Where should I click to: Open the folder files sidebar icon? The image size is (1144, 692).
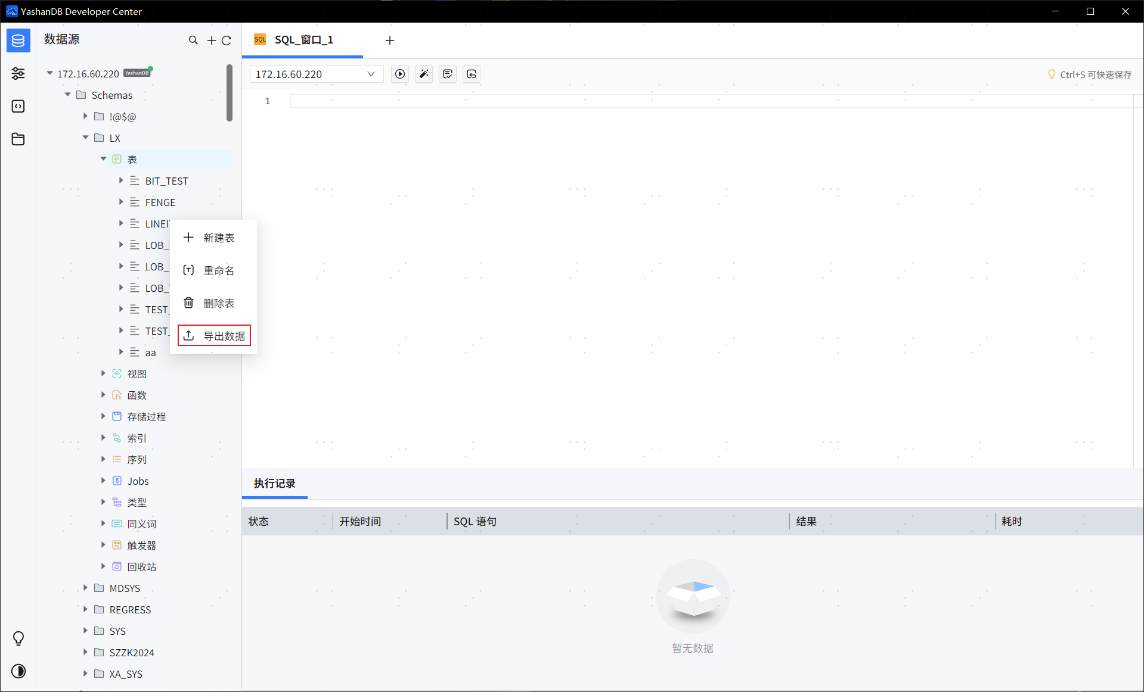pyautogui.click(x=18, y=139)
